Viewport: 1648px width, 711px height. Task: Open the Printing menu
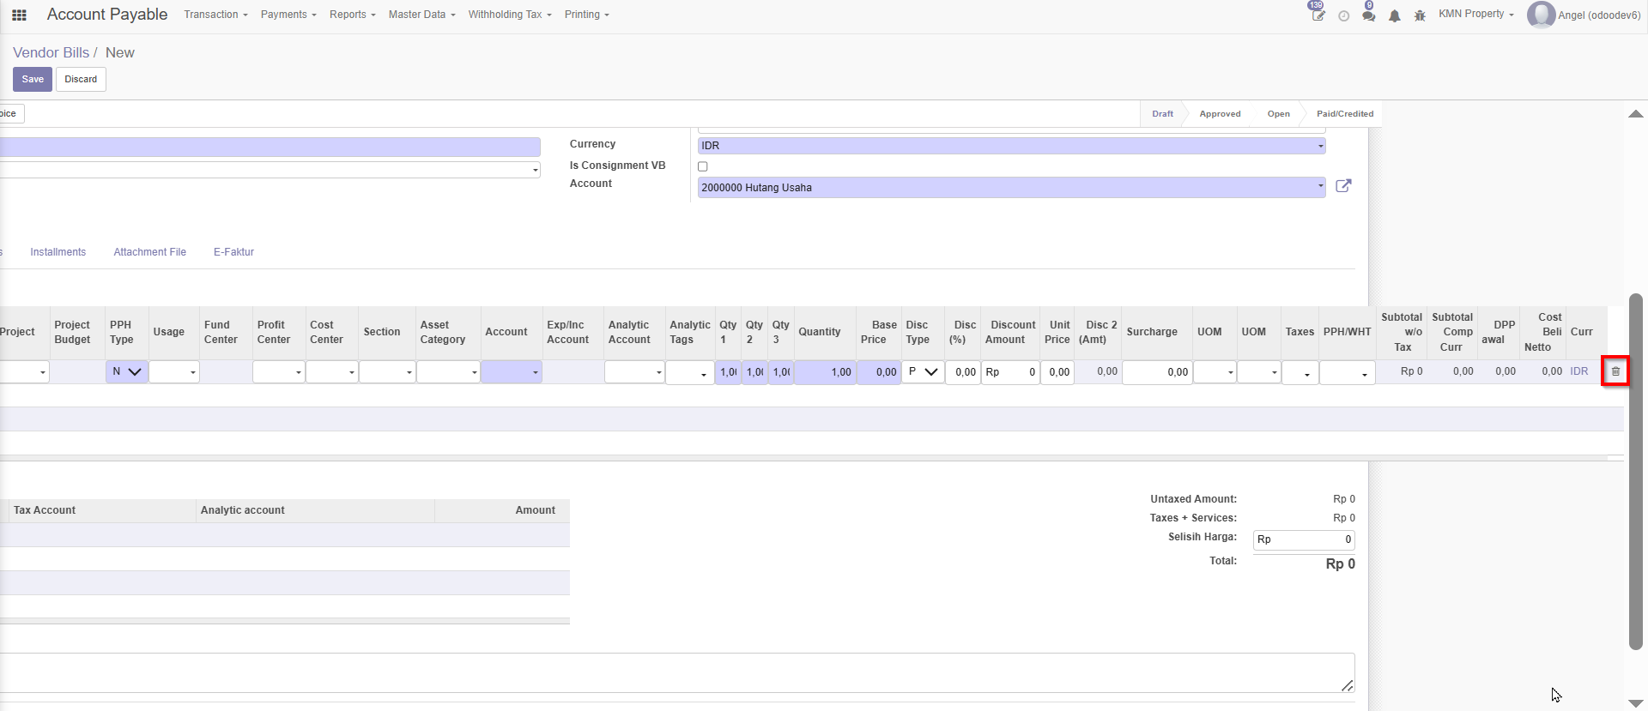point(586,15)
